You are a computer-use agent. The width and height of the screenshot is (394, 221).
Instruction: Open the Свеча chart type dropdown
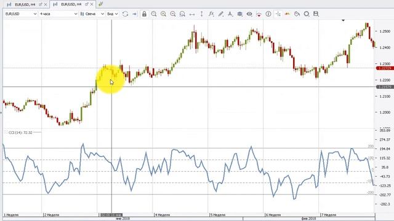point(92,14)
